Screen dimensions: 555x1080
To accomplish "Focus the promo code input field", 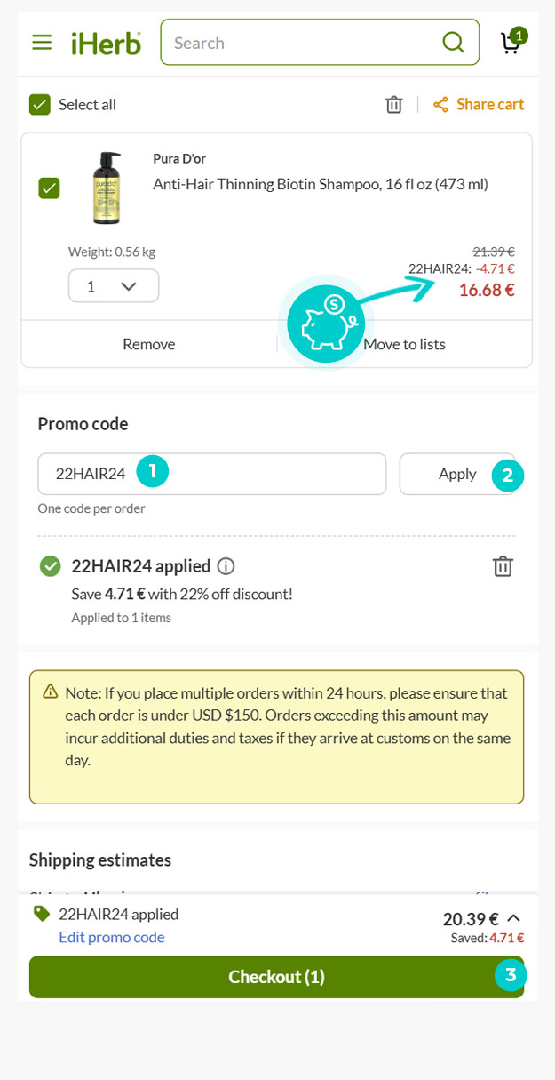I will (212, 474).
